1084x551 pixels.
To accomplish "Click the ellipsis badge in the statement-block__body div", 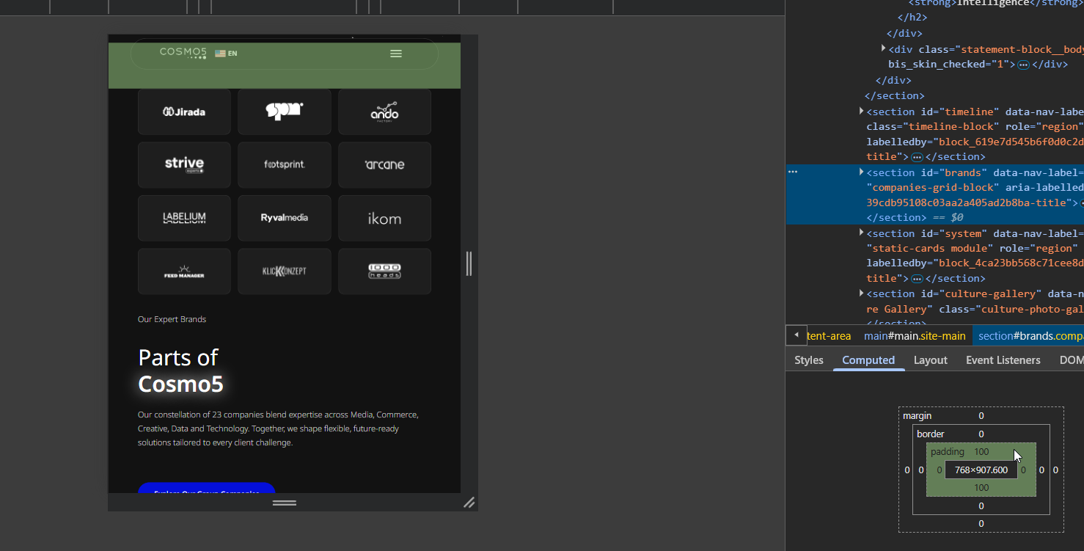I will [x=1024, y=65].
